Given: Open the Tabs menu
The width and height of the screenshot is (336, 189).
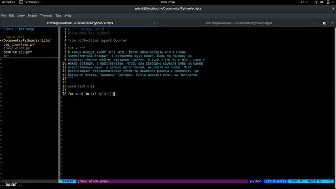Looking at the screenshot, I should tap(58, 16).
